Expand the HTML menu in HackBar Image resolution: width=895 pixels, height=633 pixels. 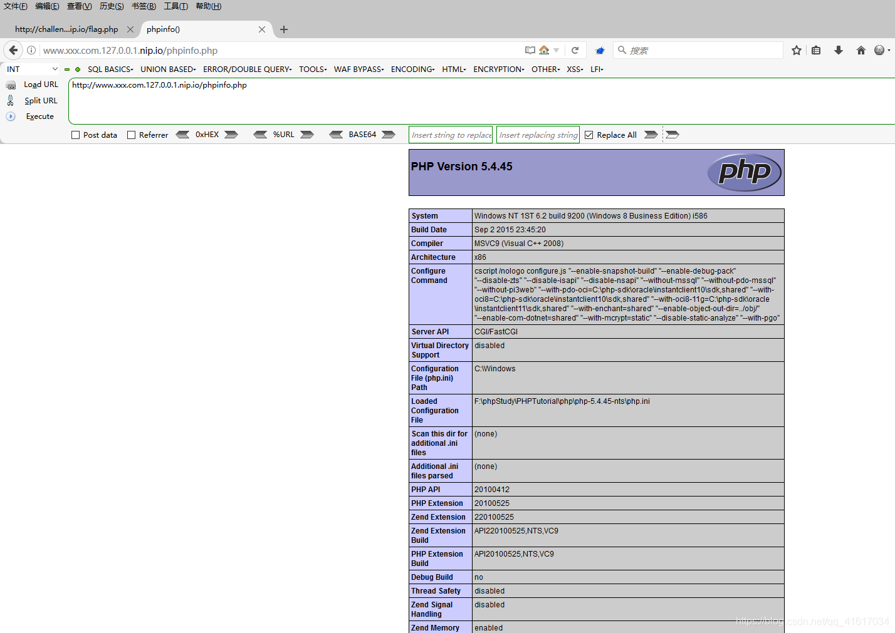(454, 69)
